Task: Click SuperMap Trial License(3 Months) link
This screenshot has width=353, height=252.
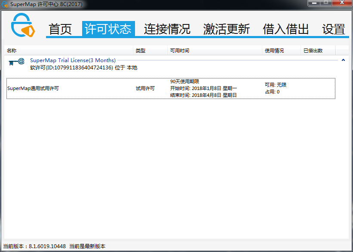Action: point(73,60)
